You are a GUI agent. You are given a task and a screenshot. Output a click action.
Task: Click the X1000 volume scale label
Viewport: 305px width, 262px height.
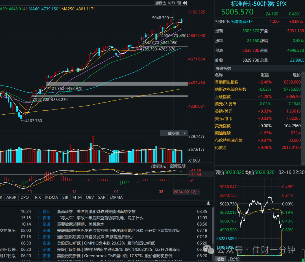(194, 160)
